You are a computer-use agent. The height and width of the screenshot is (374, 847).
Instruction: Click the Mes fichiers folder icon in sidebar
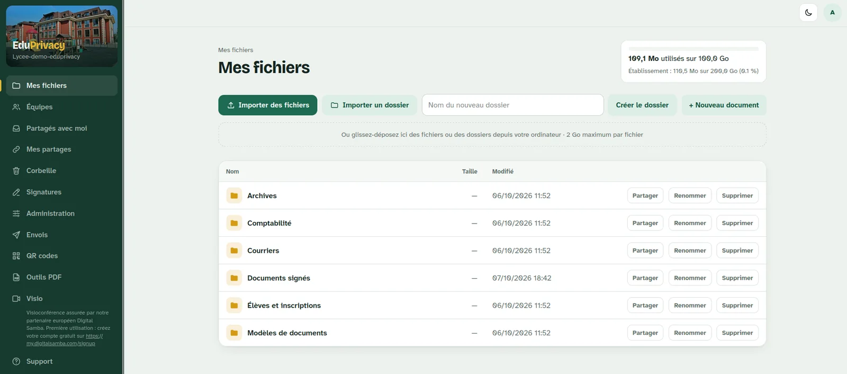(x=16, y=85)
